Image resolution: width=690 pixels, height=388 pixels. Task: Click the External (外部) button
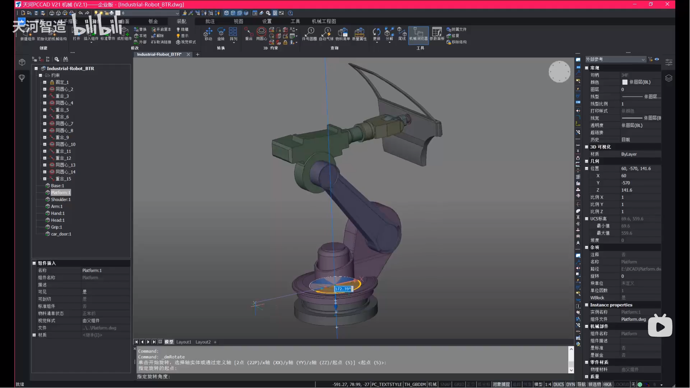pos(140,42)
